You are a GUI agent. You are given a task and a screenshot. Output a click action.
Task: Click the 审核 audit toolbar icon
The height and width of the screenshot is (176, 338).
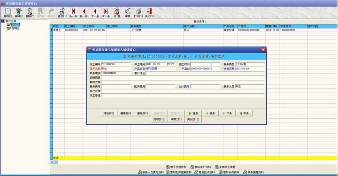tap(128, 13)
